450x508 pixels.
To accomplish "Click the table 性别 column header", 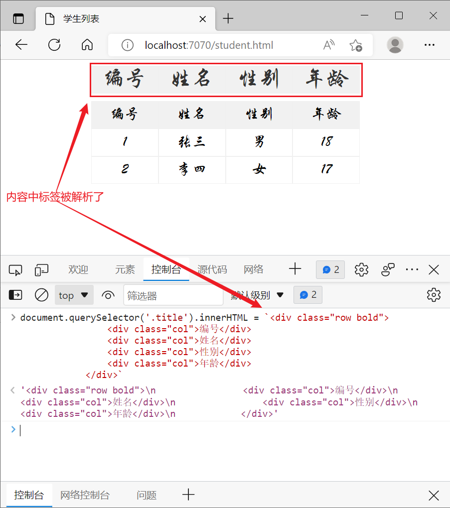I will tap(259, 115).
